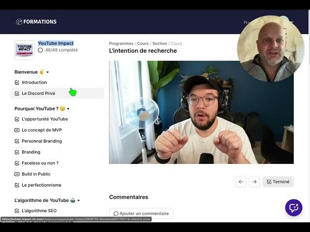Toggle the Le Discord Privé checkmark

click(17, 93)
